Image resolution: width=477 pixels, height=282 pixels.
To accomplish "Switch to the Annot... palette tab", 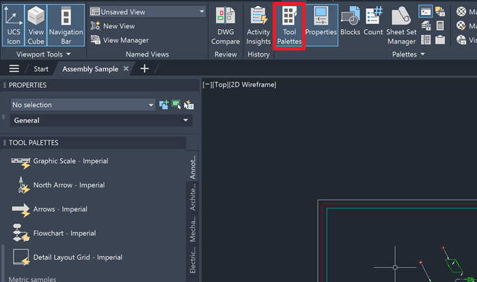I will click(193, 166).
